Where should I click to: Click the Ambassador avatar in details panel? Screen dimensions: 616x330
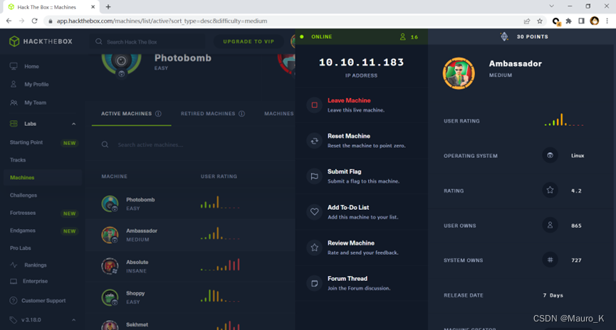[x=459, y=73]
